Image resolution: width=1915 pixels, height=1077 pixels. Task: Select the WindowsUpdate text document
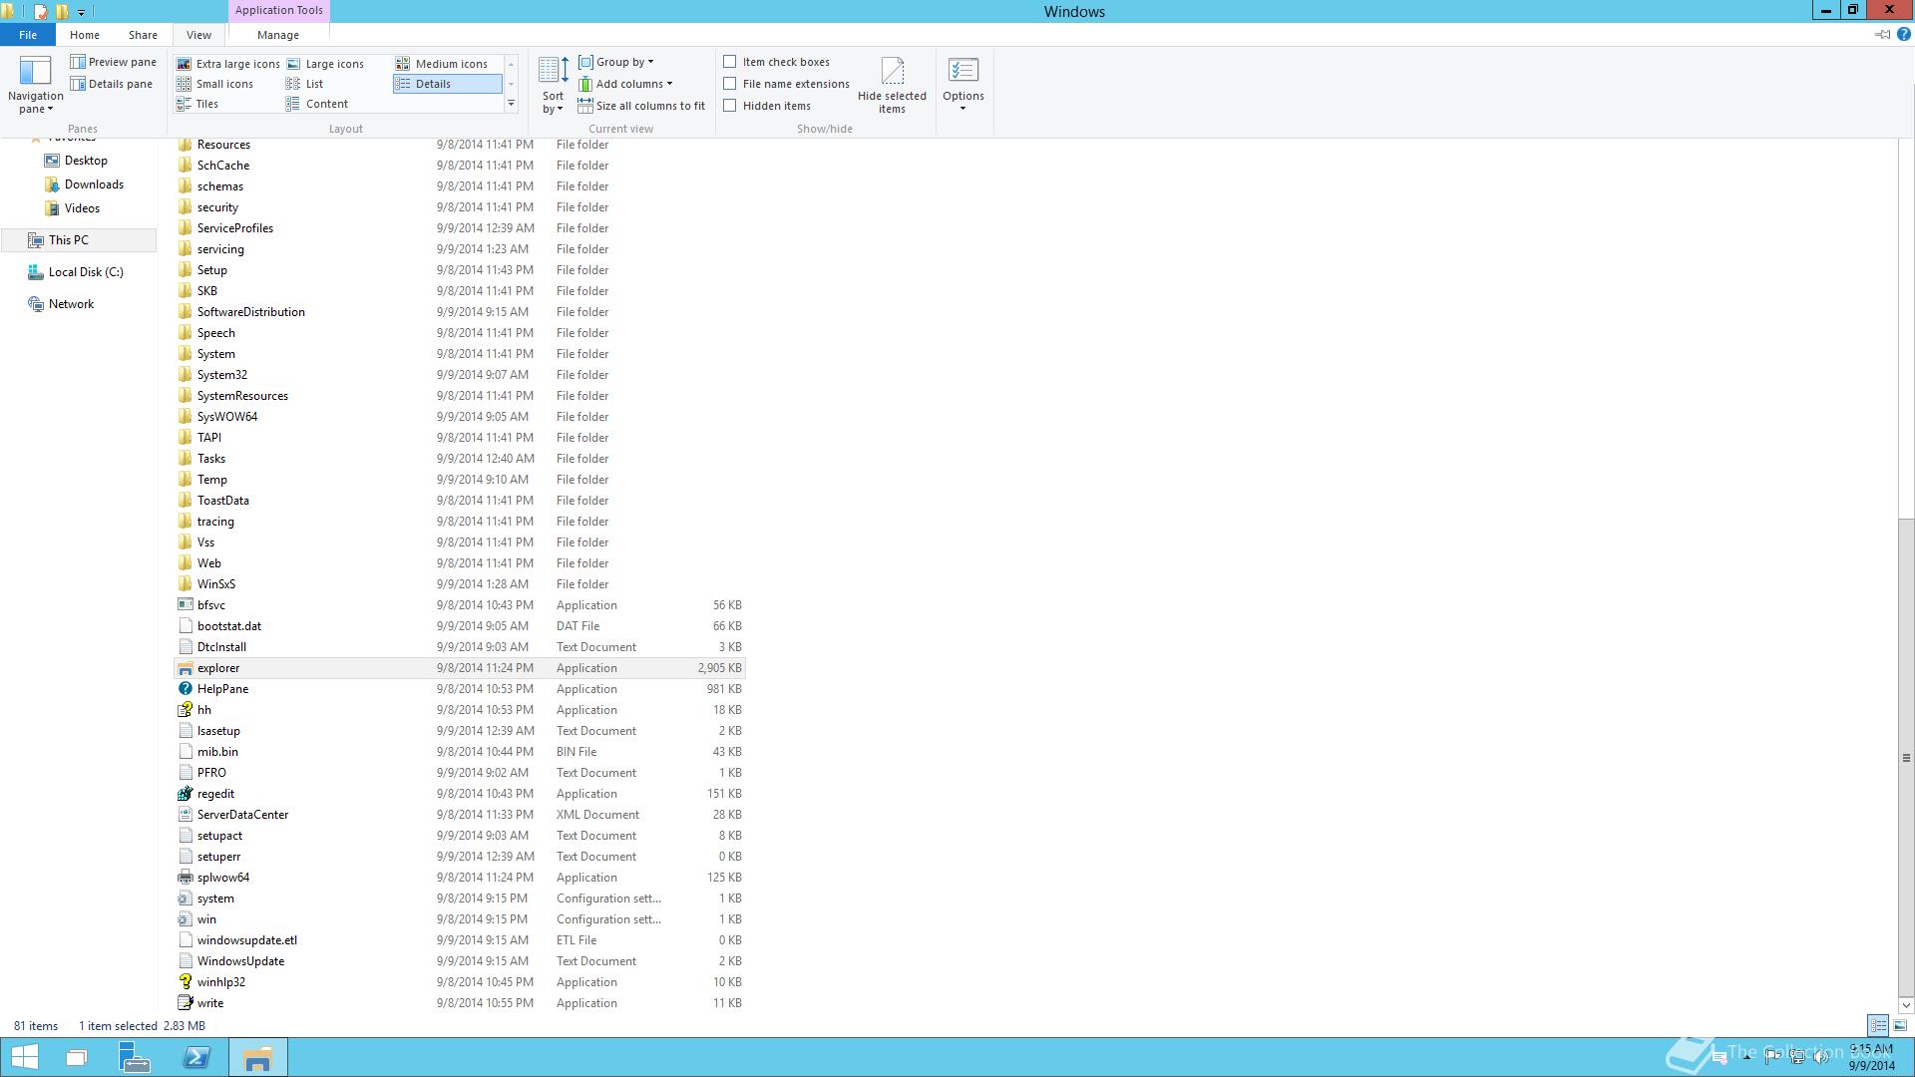459,961
